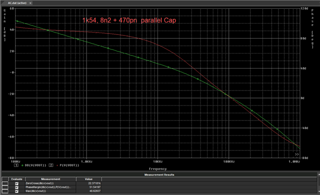Select the P(V(VOUT)) trace label

(69, 165)
